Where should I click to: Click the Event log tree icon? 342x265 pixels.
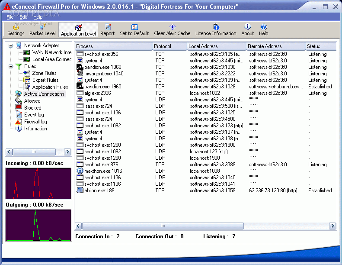[19, 115]
